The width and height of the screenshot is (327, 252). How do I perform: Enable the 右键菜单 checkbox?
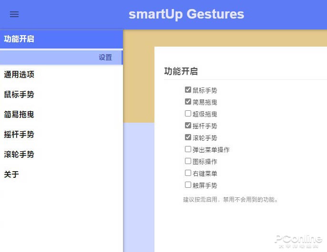[x=188, y=173]
